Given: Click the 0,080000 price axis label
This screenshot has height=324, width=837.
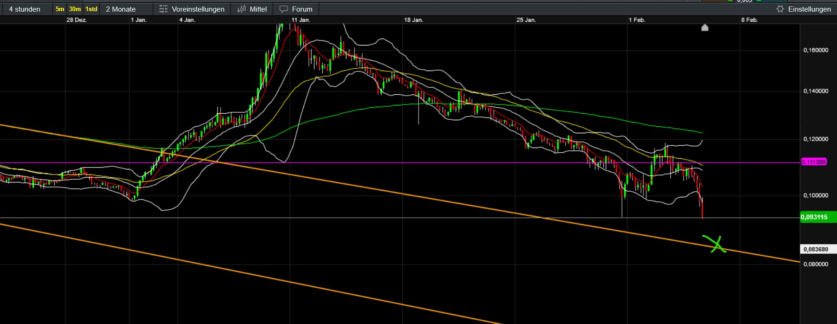Looking at the screenshot, I should pos(816,264).
